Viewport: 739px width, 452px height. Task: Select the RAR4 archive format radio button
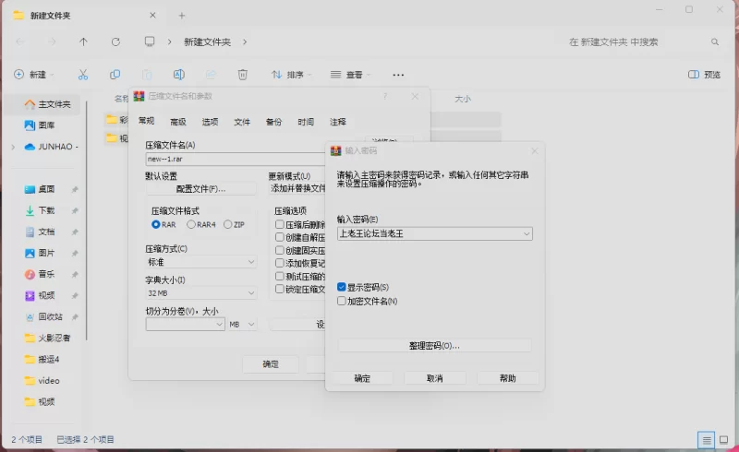191,224
